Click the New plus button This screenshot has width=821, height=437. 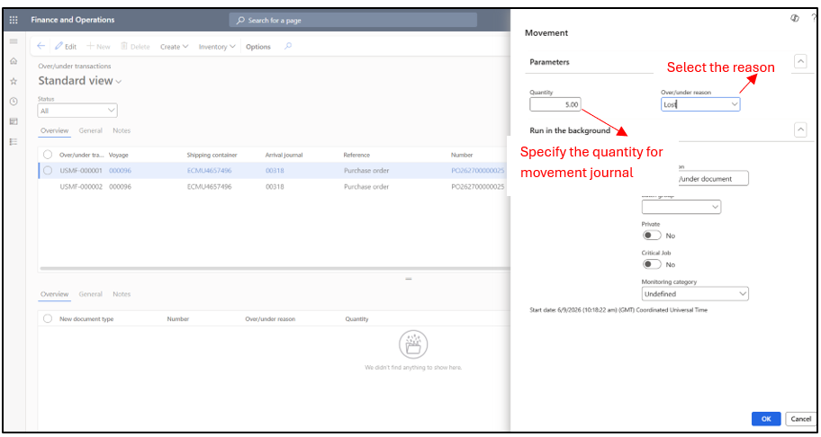coord(98,47)
